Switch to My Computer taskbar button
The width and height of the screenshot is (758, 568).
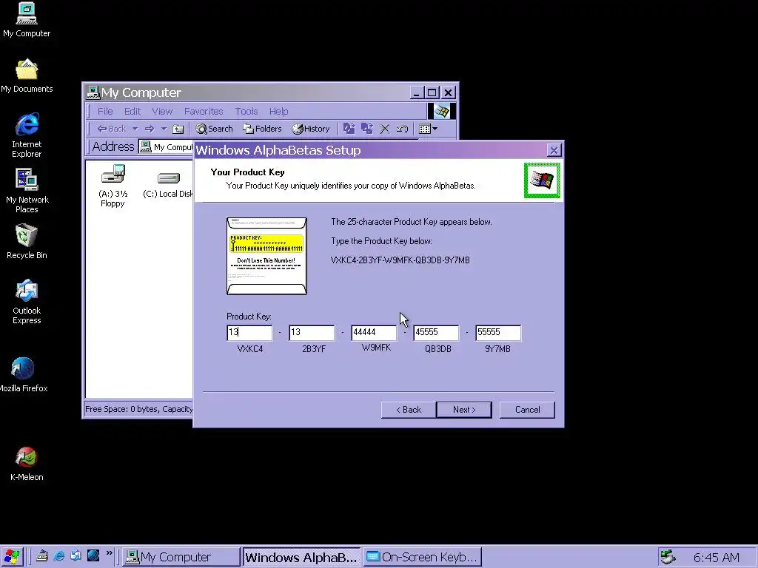click(181, 557)
